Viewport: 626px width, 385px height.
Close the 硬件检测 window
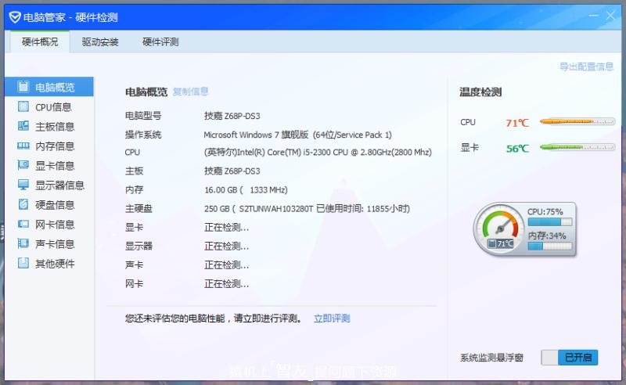click(610, 16)
